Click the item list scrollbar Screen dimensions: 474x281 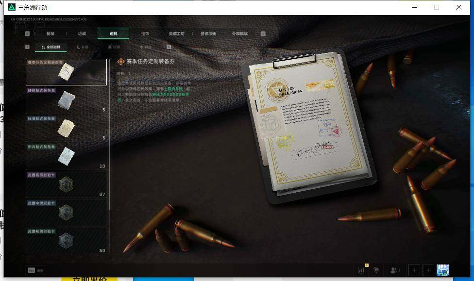pos(109,133)
